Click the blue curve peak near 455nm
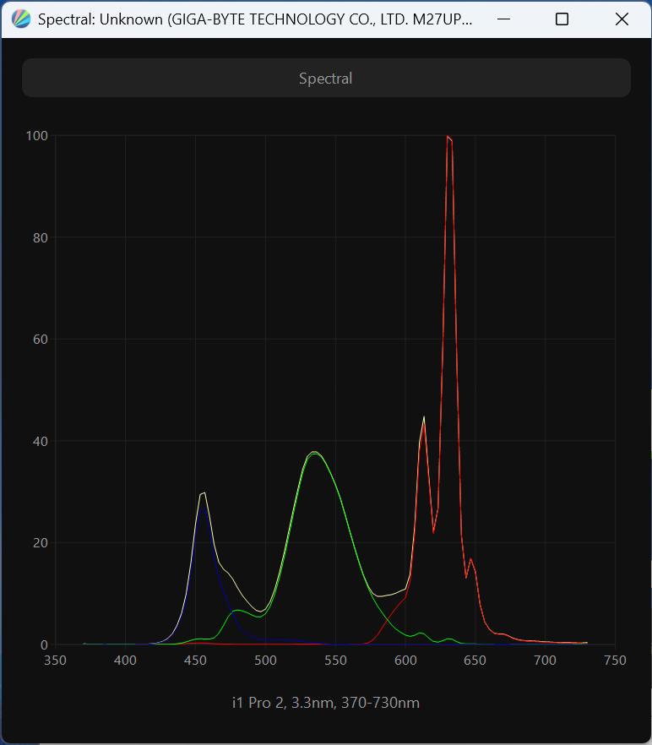Viewport: 652px width, 745px height. 203,508
